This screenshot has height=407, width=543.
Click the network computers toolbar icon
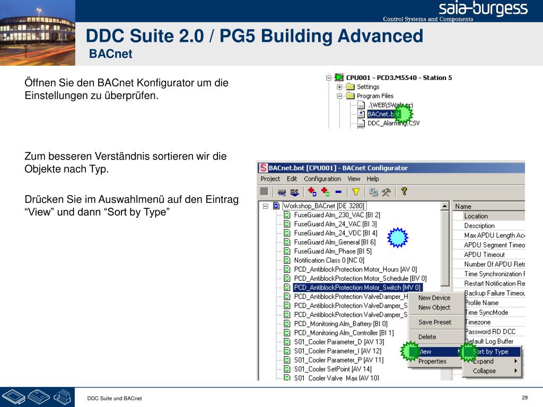tap(373, 192)
